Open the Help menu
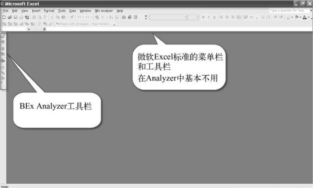Screen dimensions: 313x188 coord(120,11)
